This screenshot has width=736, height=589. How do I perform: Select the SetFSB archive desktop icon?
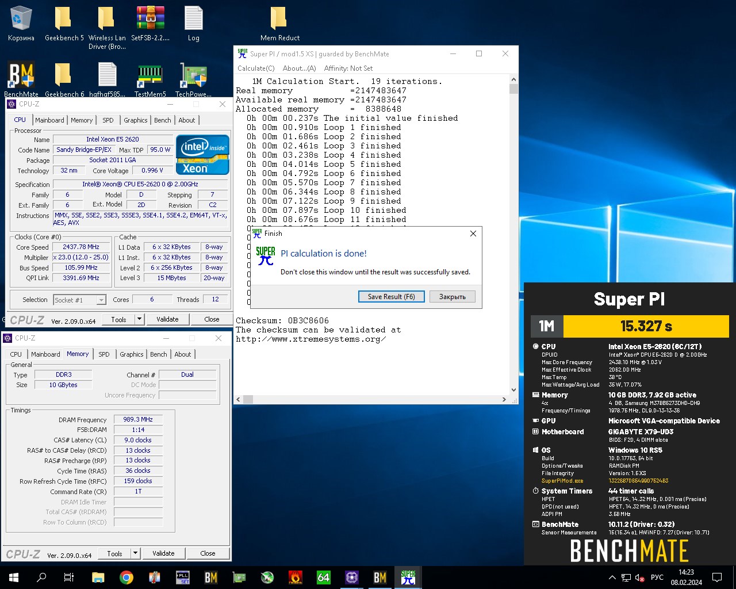[x=151, y=24]
